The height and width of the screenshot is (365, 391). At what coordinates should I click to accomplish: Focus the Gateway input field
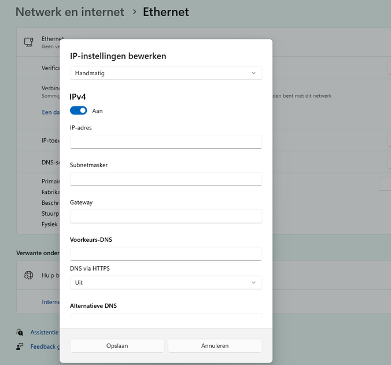pyautogui.click(x=166, y=216)
